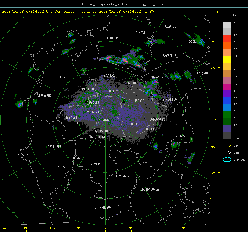Image resolution: width=248 pixels, height=232 pixels.
Task: Click the UTC Composite Tracks timestamp header
Action: 78,12
